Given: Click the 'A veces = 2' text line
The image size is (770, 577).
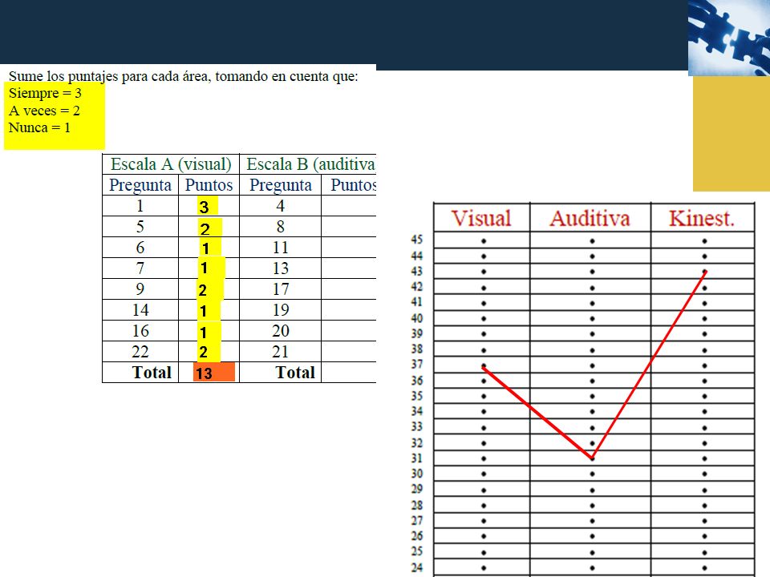Looking at the screenshot, I should click(44, 111).
